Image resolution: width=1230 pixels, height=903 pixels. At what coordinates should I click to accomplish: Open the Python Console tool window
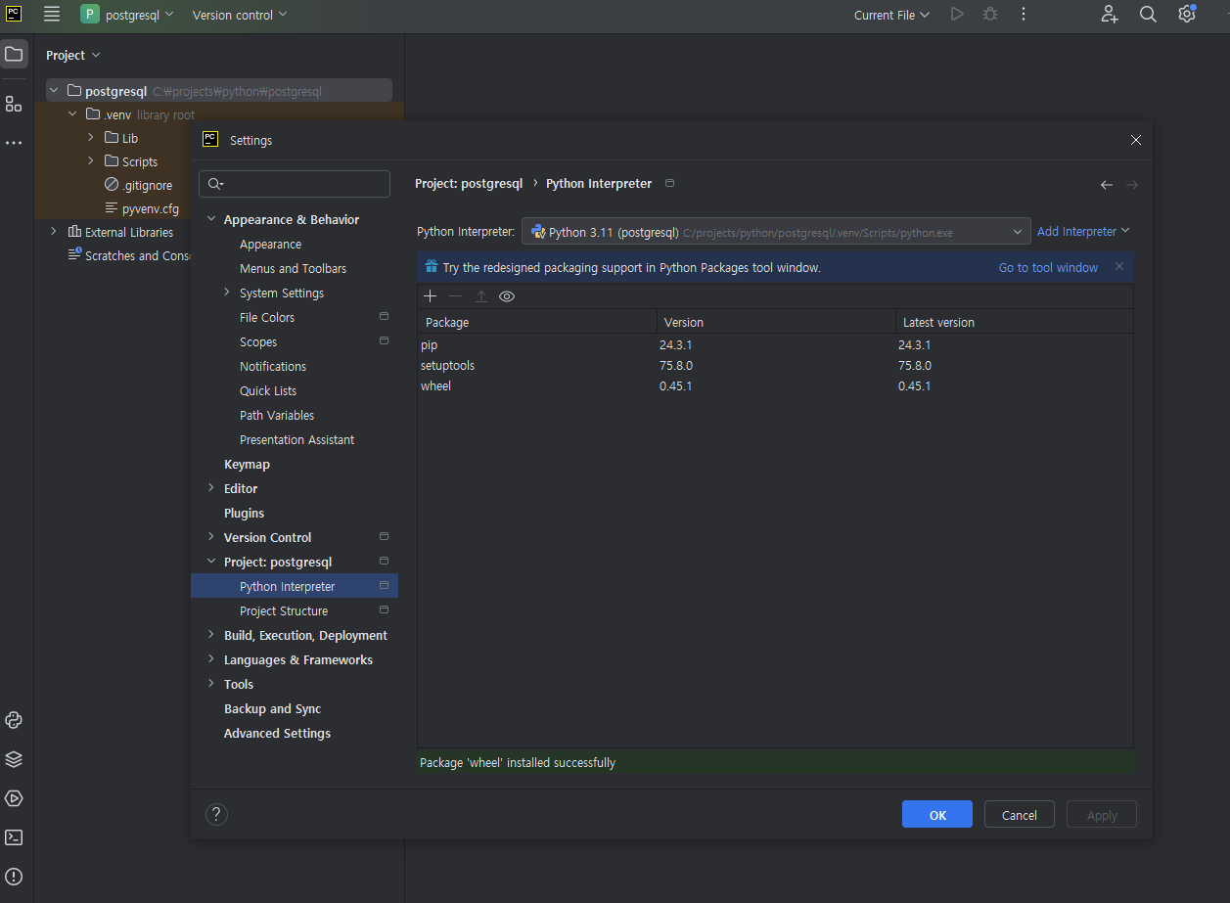(x=14, y=720)
